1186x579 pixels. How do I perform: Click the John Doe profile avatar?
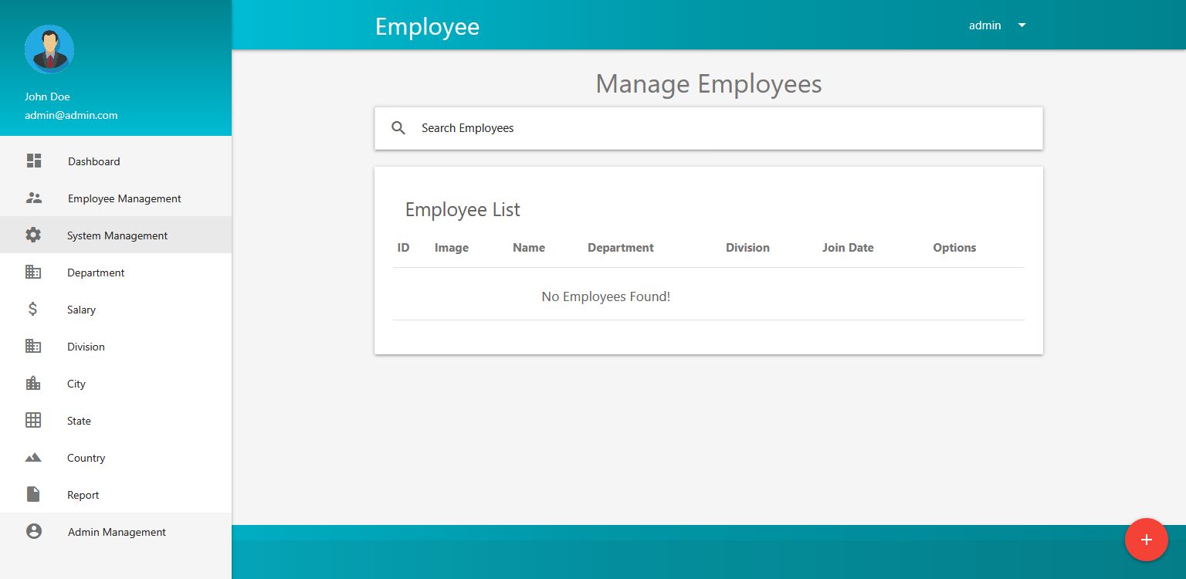pyautogui.click(x=49, y=49)
